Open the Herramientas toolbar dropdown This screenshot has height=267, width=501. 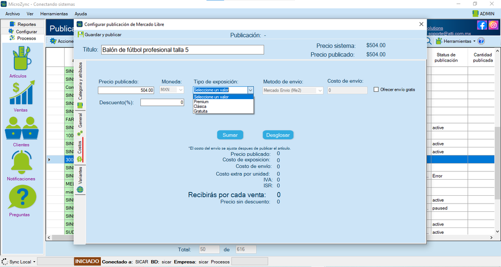(456, 41)
